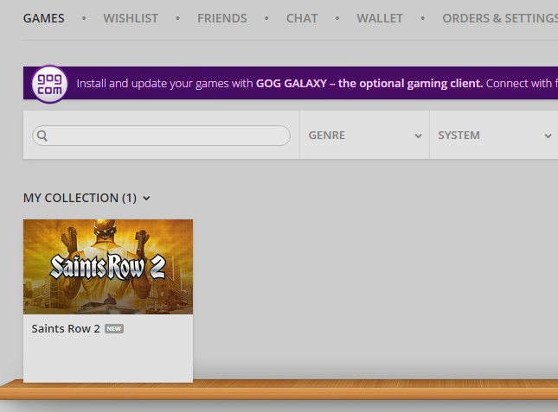Click the gog.com logo icon
Viewport: 558px width, 412px height.
[x=50, y=84]
